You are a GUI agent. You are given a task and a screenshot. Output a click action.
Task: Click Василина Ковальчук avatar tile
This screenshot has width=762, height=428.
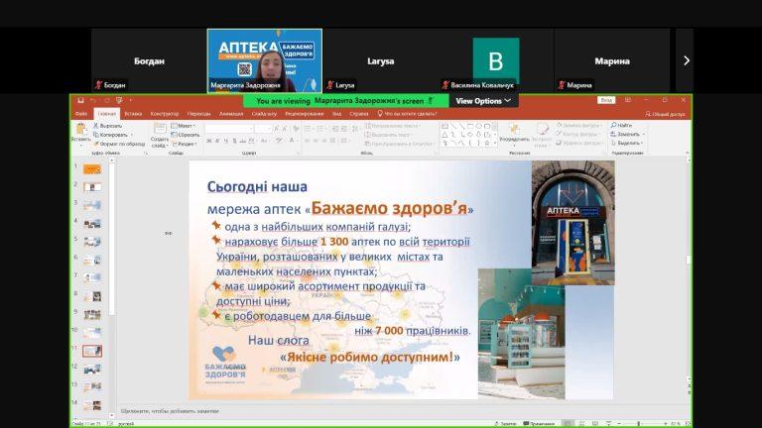pyautogui.click(x=496, y=60)
